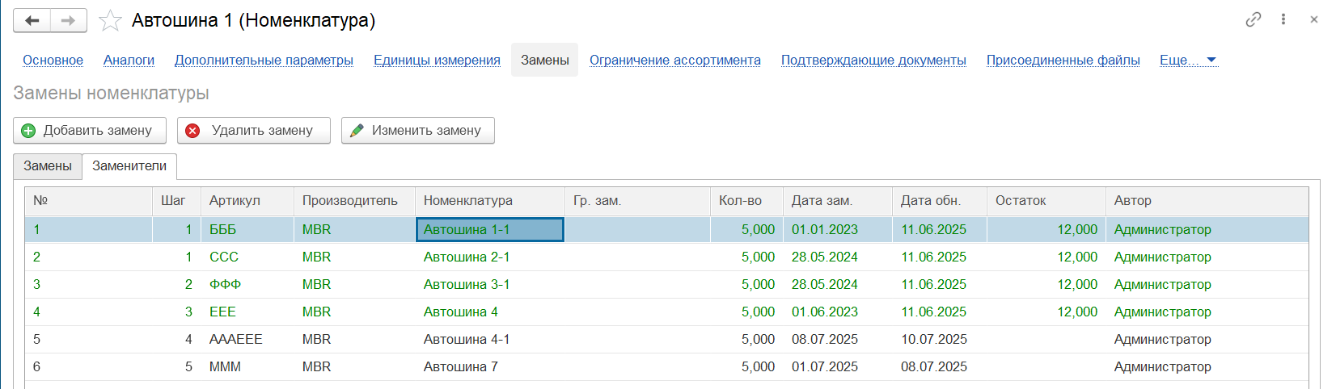Click the Дата обн. column header
The width and height of the screenshot is (1336, 389).
(940, 200)
